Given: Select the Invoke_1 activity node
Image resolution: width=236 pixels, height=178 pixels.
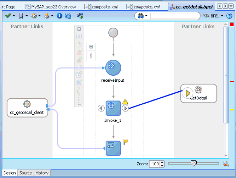Looking at the screenshot, I should point(113,108).
